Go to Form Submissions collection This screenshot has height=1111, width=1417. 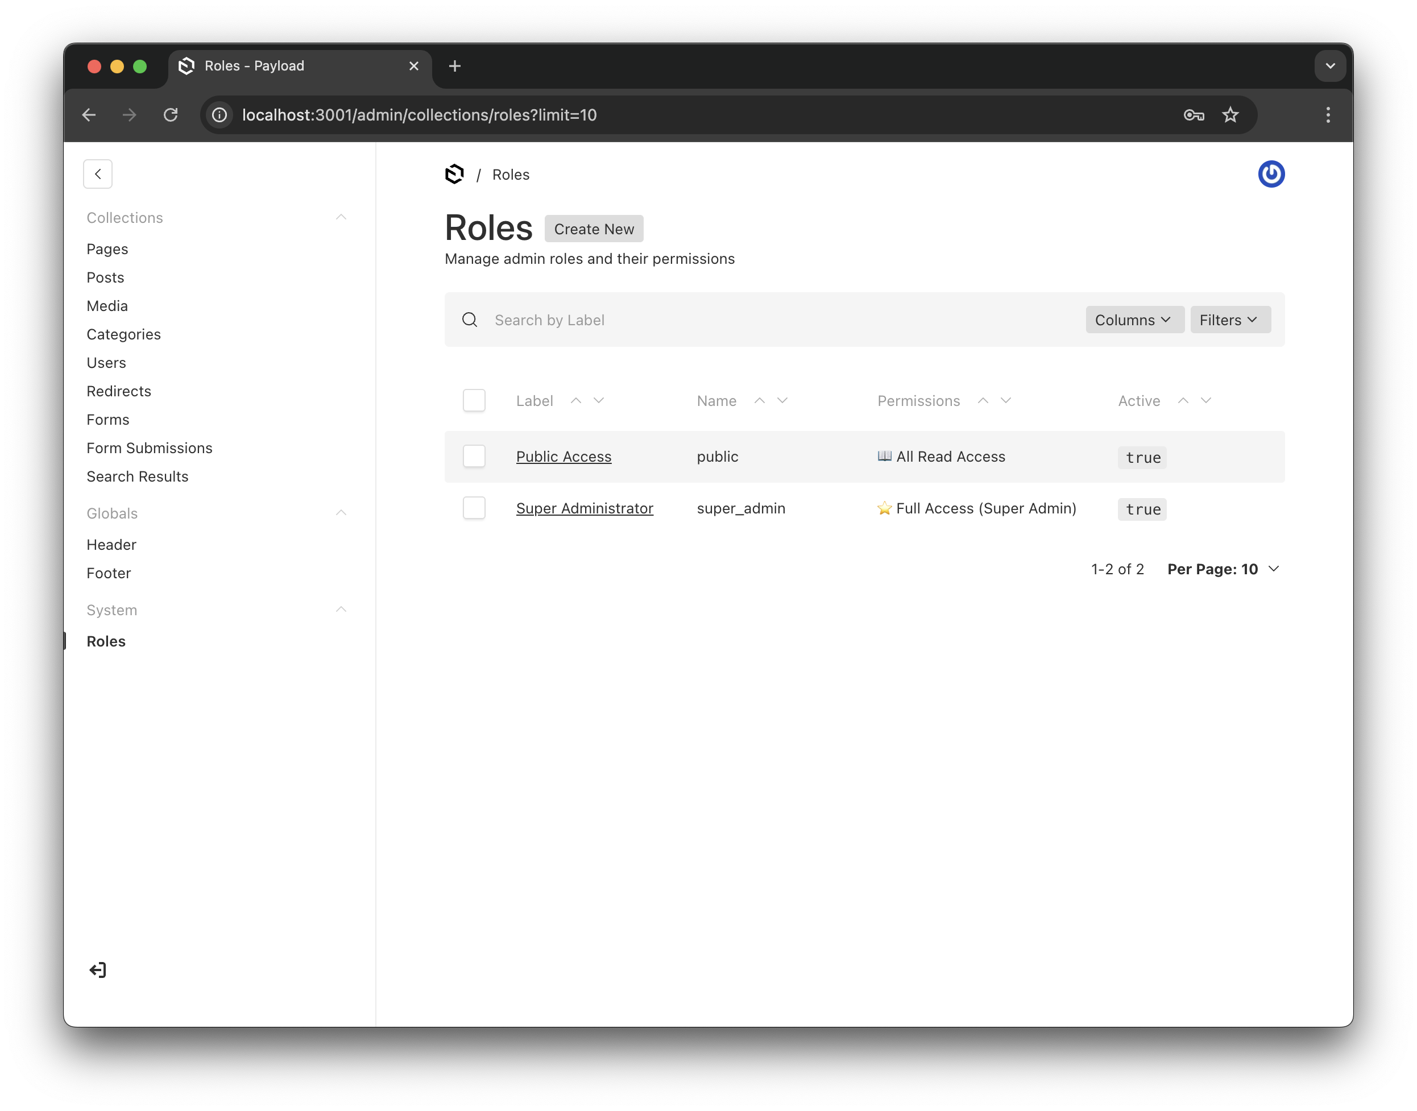click(x=149, y=448)
